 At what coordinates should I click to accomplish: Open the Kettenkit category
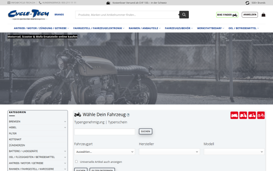click(15, 140)
